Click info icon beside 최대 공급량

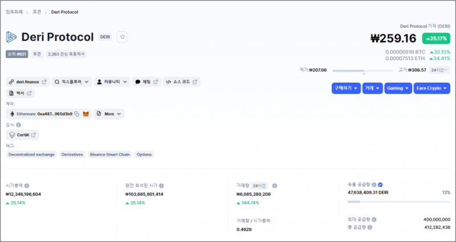pos(374,219)
